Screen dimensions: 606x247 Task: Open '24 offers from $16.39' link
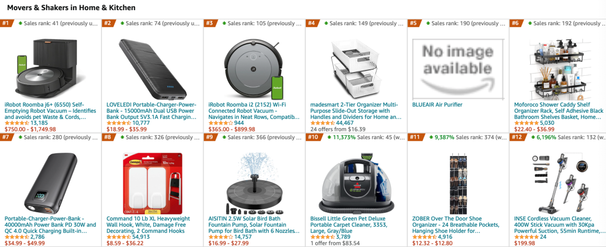(x=338, y=129)
